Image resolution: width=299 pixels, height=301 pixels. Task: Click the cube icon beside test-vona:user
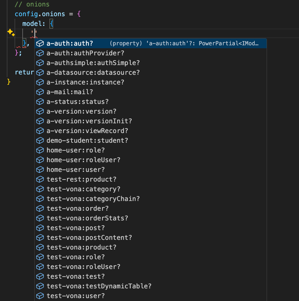click(40, 296)
